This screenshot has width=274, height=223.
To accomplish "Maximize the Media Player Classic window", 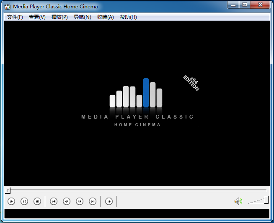I will click(x=245, y=5).
